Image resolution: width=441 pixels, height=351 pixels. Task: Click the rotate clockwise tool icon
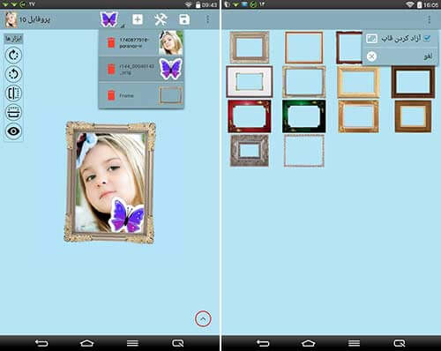point(13,55)
